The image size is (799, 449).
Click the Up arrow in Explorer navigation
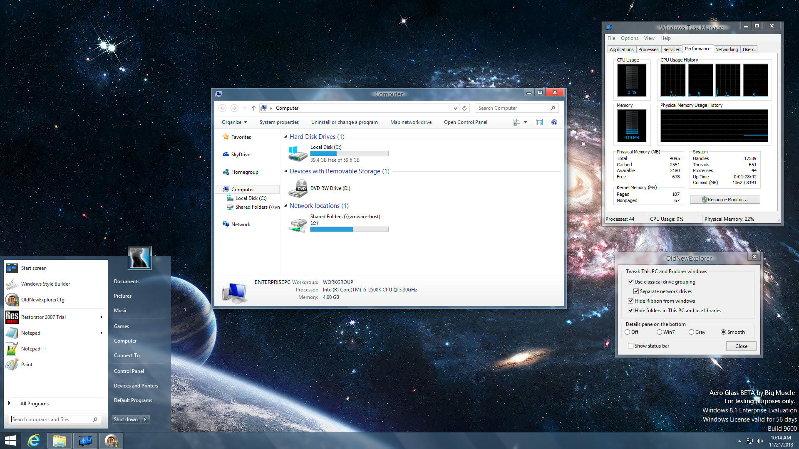tap(253, 108)
